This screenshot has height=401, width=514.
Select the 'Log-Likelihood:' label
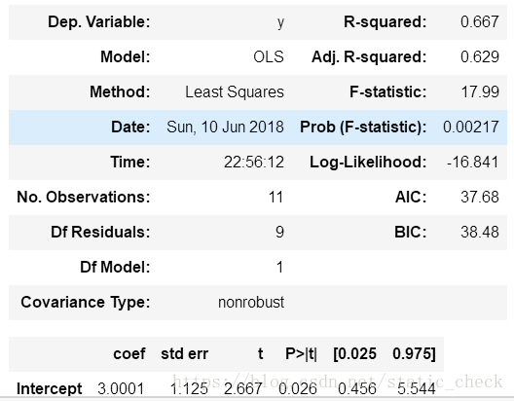tap(368, 163)
